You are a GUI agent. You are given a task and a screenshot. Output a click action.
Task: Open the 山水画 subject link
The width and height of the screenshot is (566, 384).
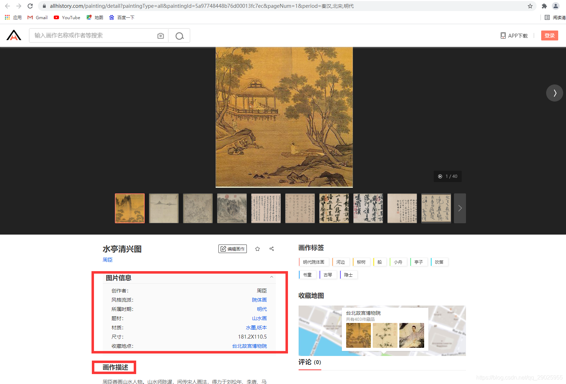(x=259, y=318)
